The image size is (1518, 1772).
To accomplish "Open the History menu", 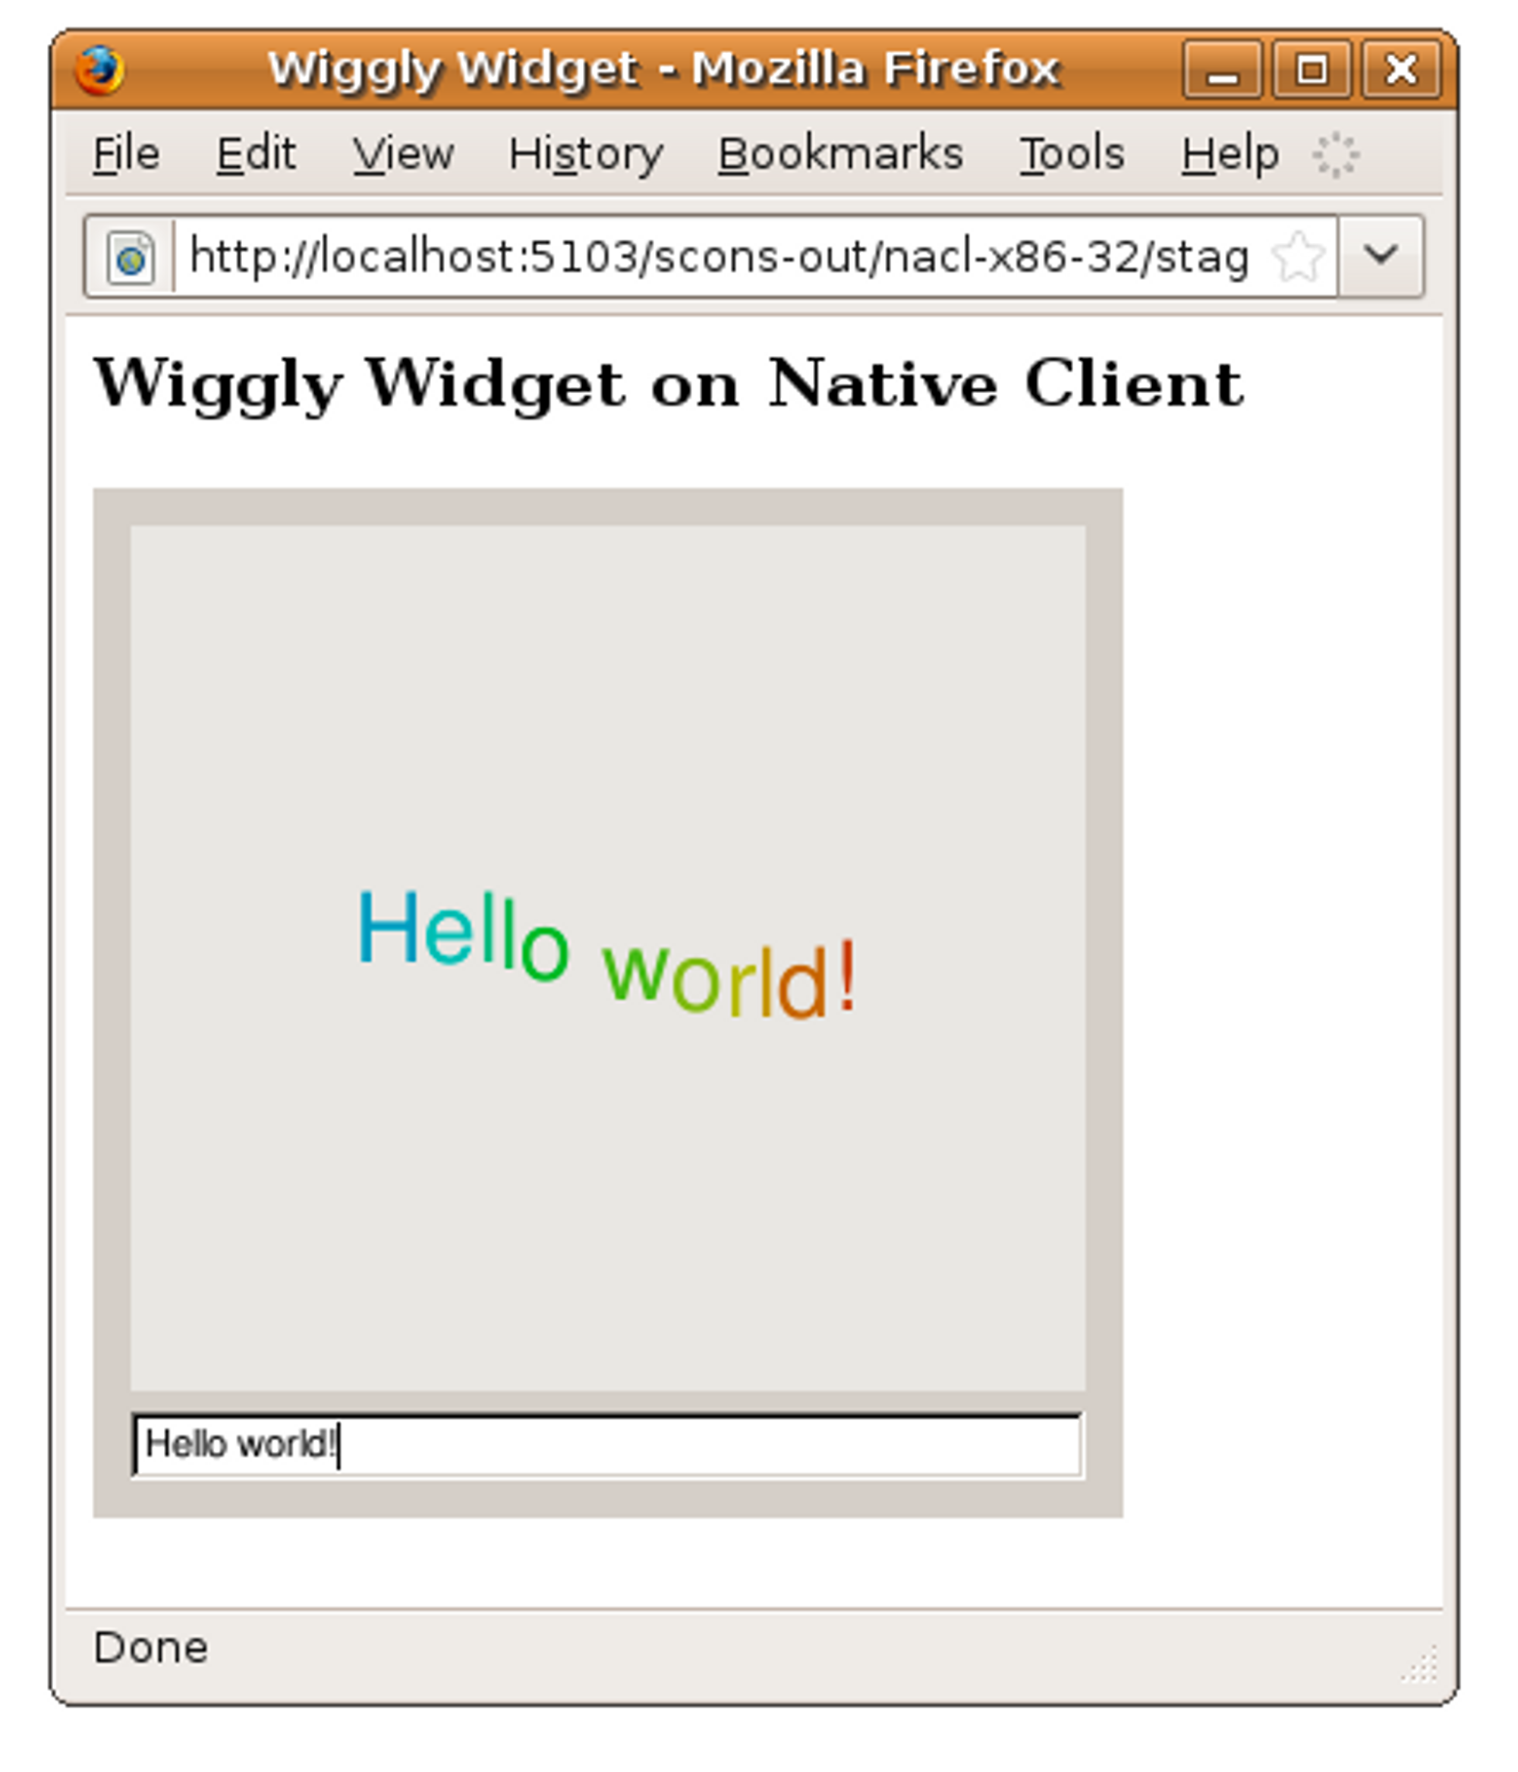I will tap(586, 156).
